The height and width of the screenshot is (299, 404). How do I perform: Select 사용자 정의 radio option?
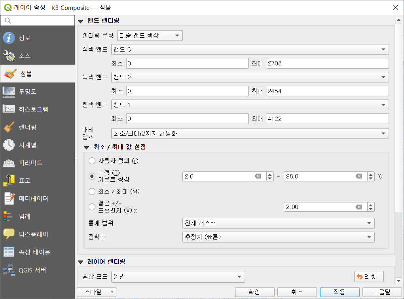(92, 161)
